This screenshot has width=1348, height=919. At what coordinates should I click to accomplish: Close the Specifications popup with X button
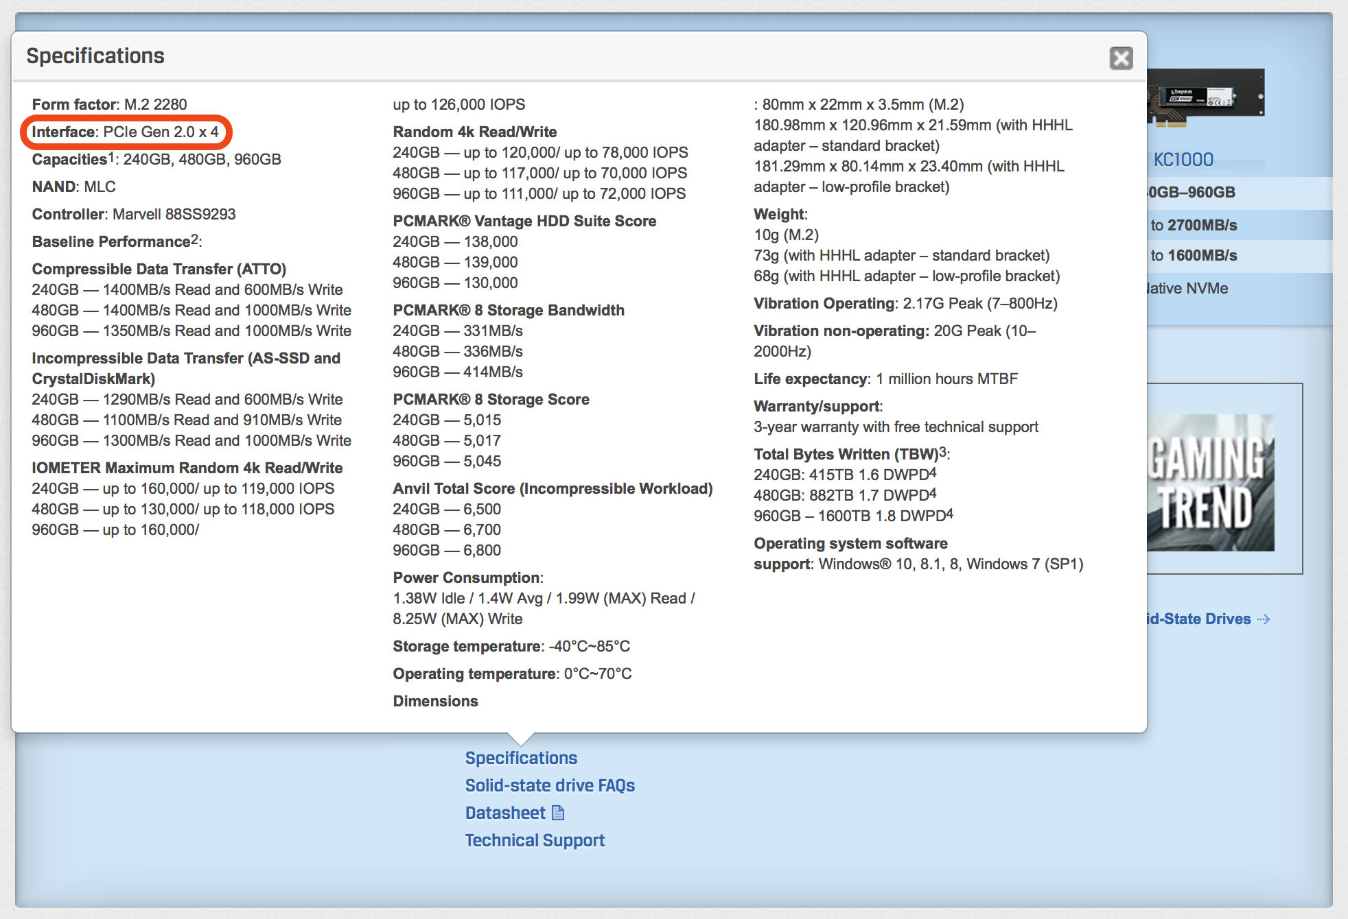click(x=1121, y=58)
